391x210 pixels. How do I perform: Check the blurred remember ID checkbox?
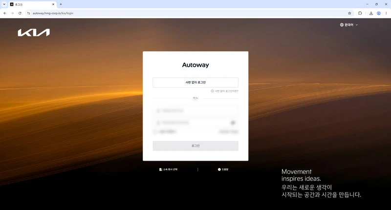[155, 132]
